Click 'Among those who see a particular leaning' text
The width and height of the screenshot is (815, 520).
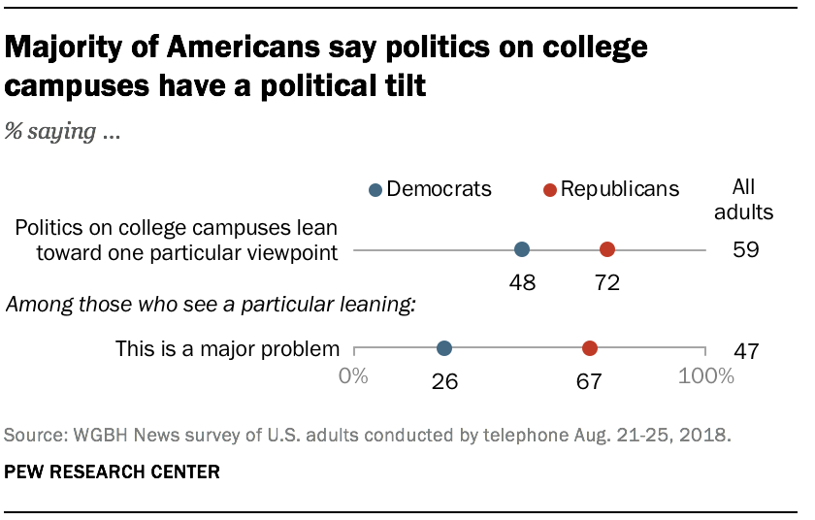click(212, 306)
